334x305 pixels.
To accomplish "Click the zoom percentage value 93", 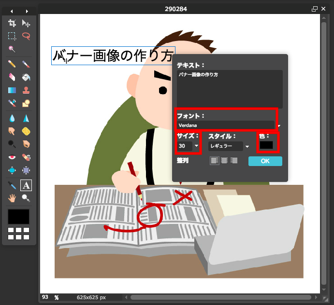I will coord(45,297).
